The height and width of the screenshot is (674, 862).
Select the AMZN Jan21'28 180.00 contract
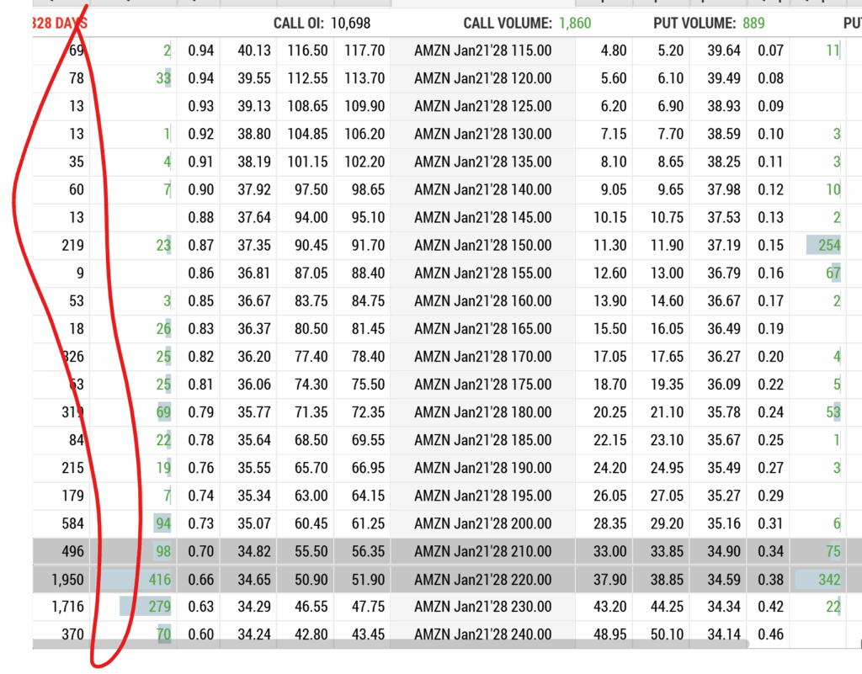pyautogui.click(x=482, y=412)
